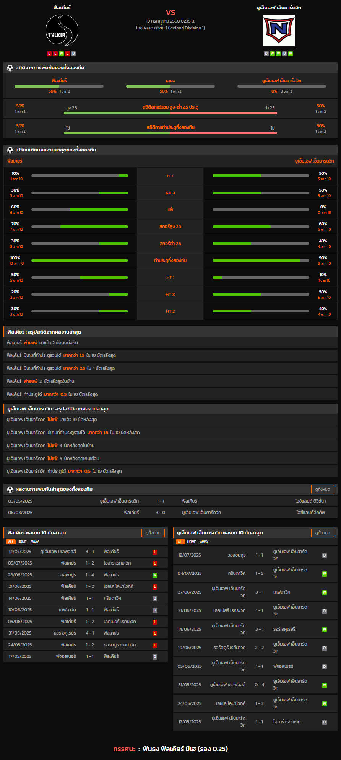Screen dimensions: 341x760
Task: Click Njardvik ไม่แพ้ มาแล้ว 10 นัดหลังสุด line
Action: [x=170, y=420]
